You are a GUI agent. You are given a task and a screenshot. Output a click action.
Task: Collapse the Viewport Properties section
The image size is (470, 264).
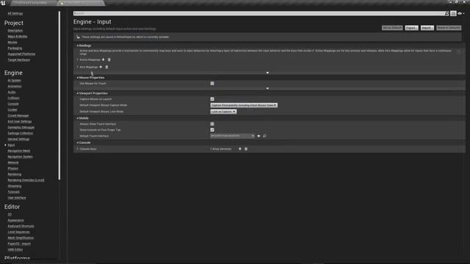[78, 93]
